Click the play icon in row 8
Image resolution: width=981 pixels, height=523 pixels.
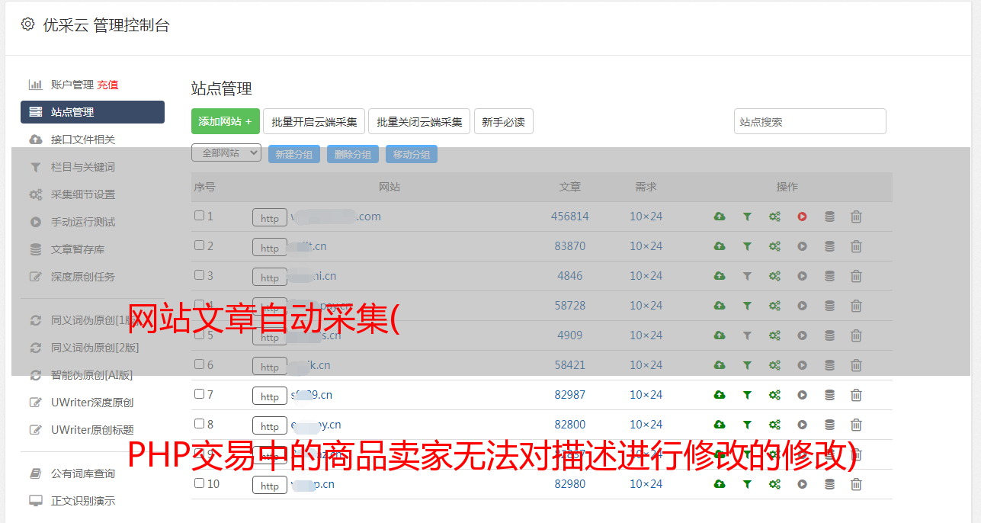[x=802, y=425]
